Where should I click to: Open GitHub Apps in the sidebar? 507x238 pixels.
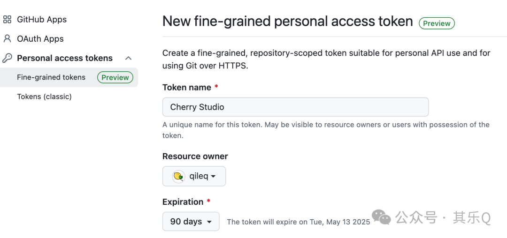click(x=42, y=20)
